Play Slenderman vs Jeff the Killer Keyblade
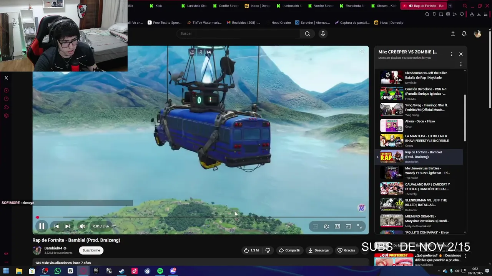The width and height of the screenshot is (492, 276). (x=419, y=77)
